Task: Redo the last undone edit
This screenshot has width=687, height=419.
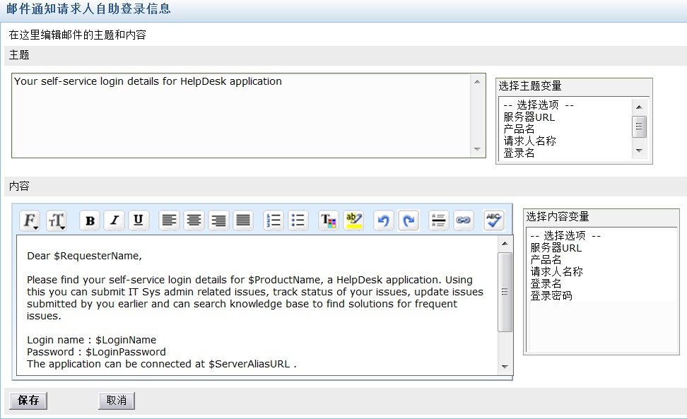Action: (x=408, y=220)
